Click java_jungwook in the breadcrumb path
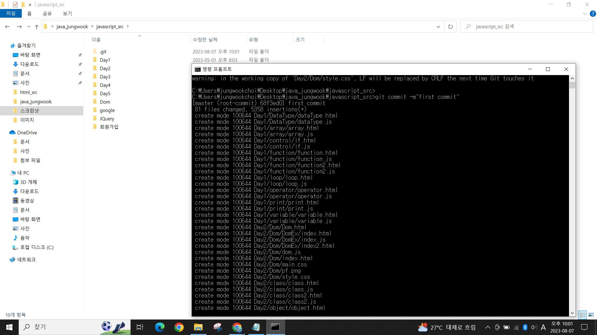Screen dimensions: 597x335 (72, 27)
